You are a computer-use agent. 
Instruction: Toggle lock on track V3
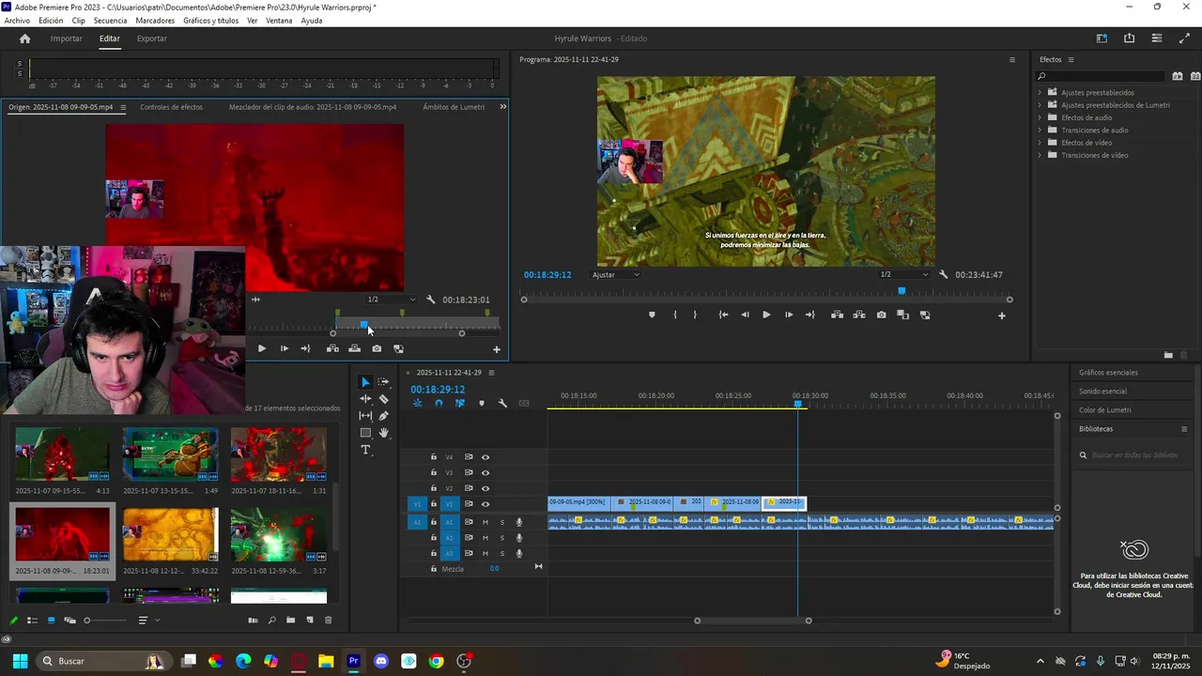pos(434,473)
